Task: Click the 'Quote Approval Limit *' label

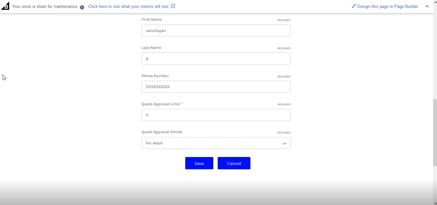Action: [x=162, y=104]
